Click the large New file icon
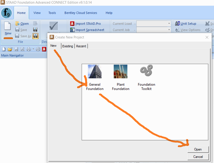Viewport: 214px width, 163px height. click(x=7, y=26)
